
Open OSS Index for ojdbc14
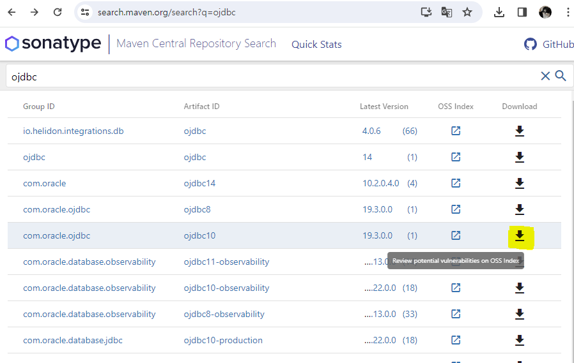coord(455,183)
